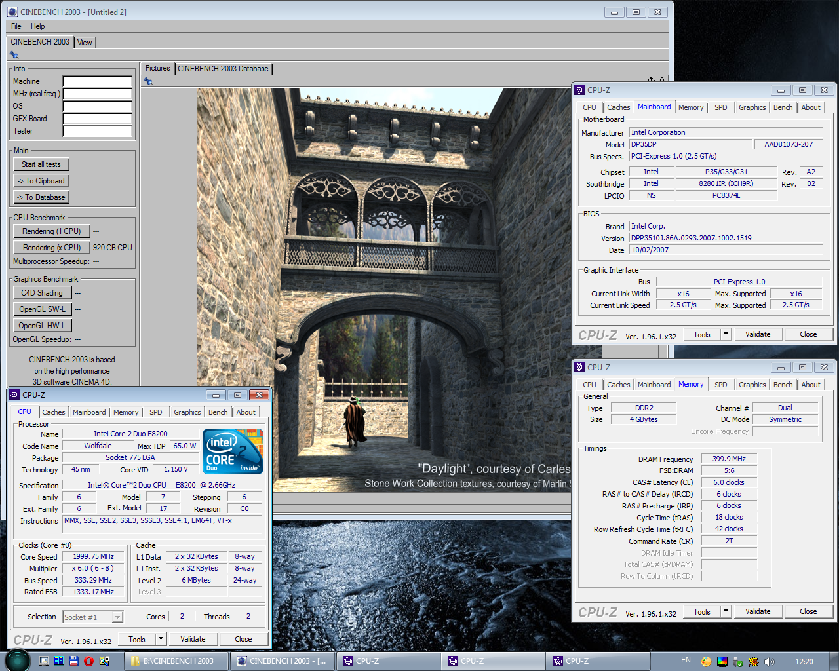Click the EN language indicator
This screenshot has height=671, width=839.
pyautogui.click(x=686, y=661)
